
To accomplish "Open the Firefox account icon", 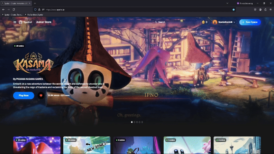I will pos(261,10).
